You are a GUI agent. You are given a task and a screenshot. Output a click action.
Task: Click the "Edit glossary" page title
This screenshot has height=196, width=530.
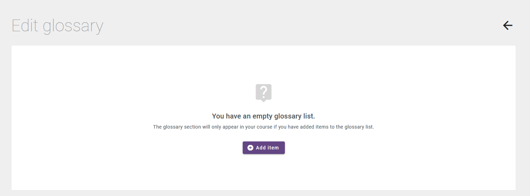tap(58, 26)
